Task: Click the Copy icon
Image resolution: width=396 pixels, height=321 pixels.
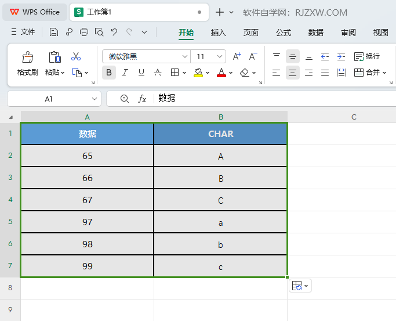Action: pos(77,73)
